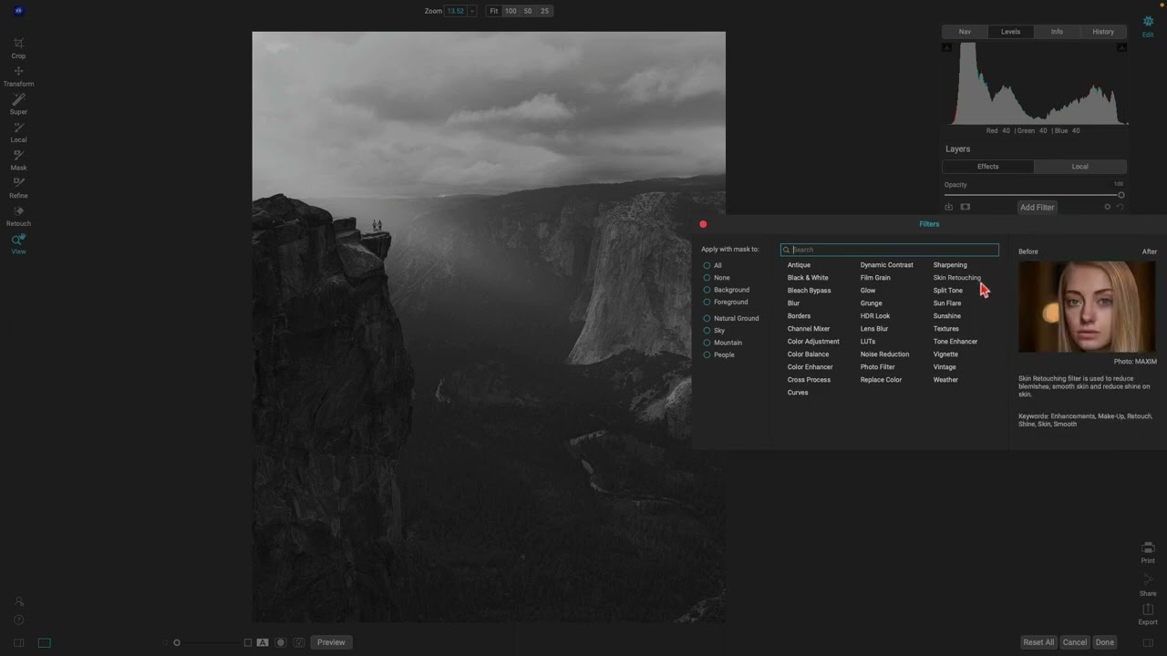This screenshot has height=656, width=1167.
Task: Open the help question mark icon
Action: point(18,620)
